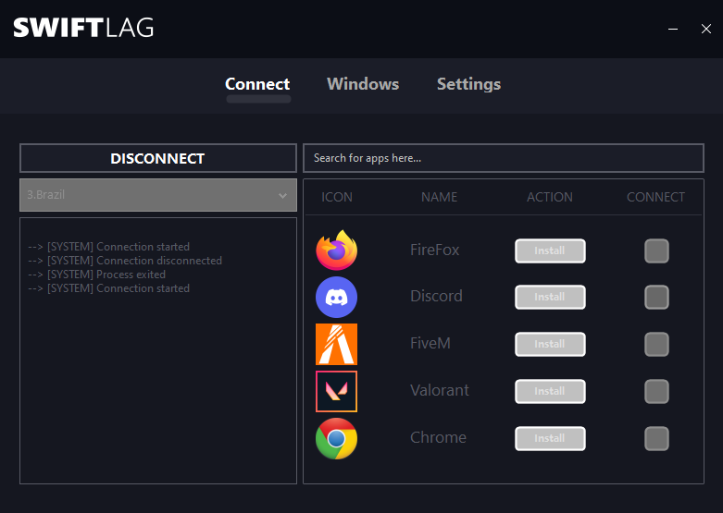Click the FiveM app icon
This screenshot has height=513, width=723.
pos(336,344)
